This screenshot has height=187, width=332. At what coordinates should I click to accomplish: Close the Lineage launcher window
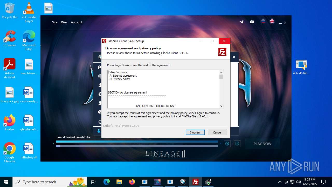(285, 23)
